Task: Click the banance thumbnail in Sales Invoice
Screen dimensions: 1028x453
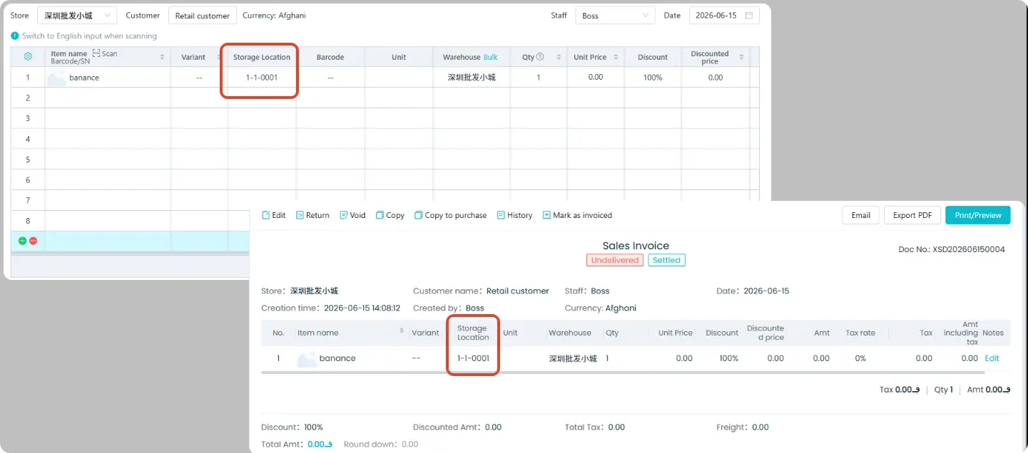Action: pos(307,358)
